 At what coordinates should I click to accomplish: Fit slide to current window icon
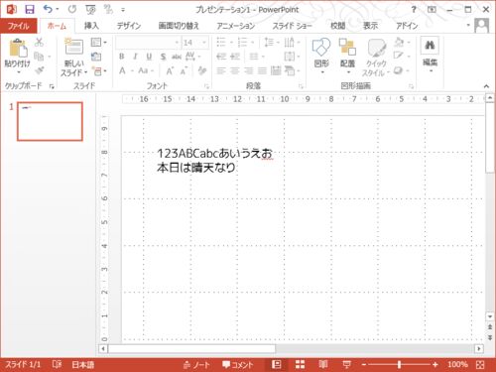coord(480,365)
